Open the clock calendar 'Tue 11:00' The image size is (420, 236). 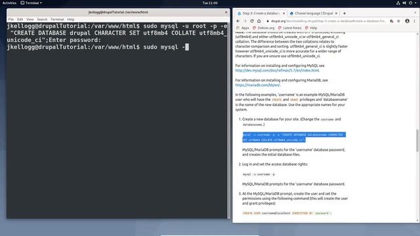tap(210, 3)
